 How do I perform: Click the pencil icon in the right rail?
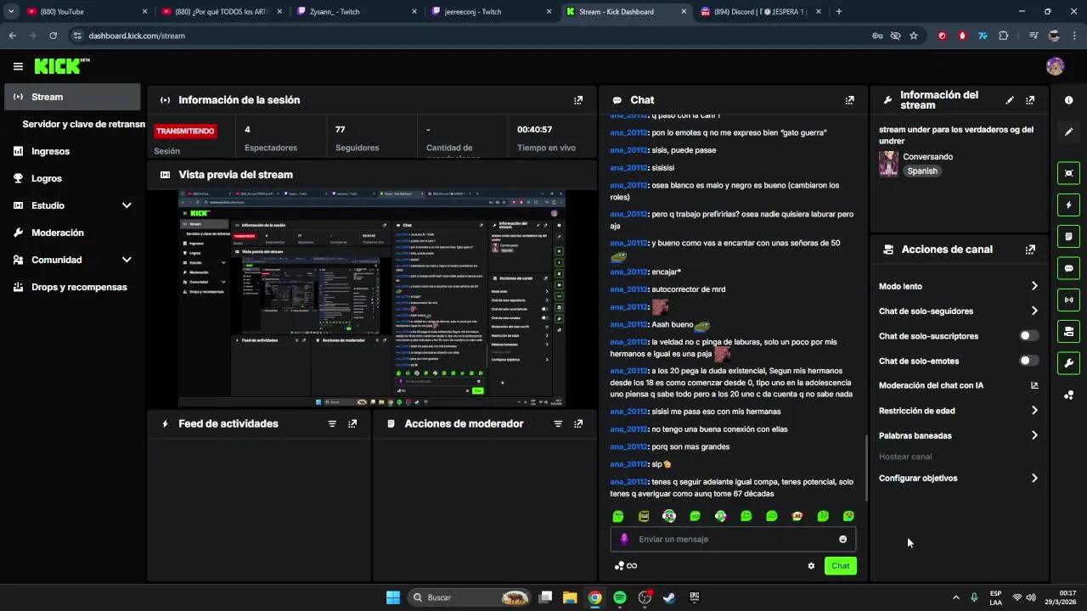pyautogui.click(x=1068, y=132)
